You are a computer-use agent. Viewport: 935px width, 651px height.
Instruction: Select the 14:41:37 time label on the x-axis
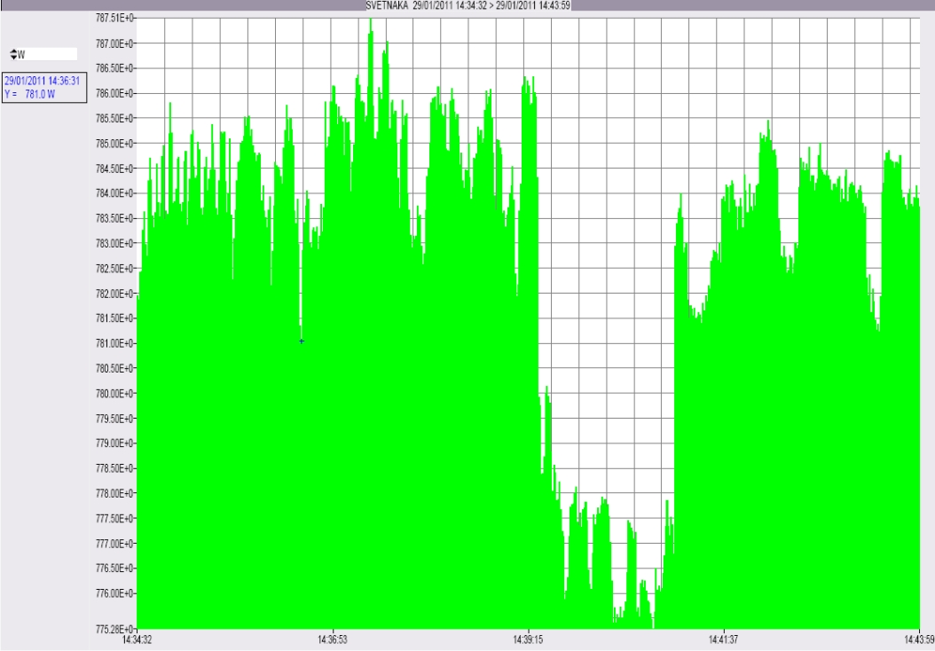(x=724, y=639)
